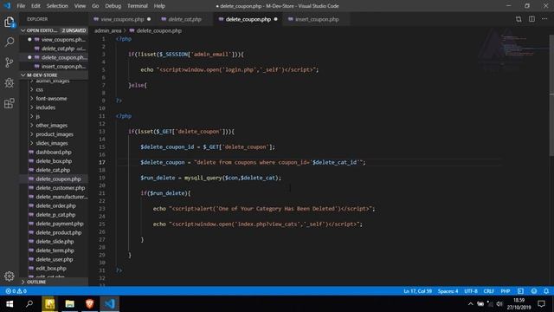Open the Selection menu

(57, 6)
